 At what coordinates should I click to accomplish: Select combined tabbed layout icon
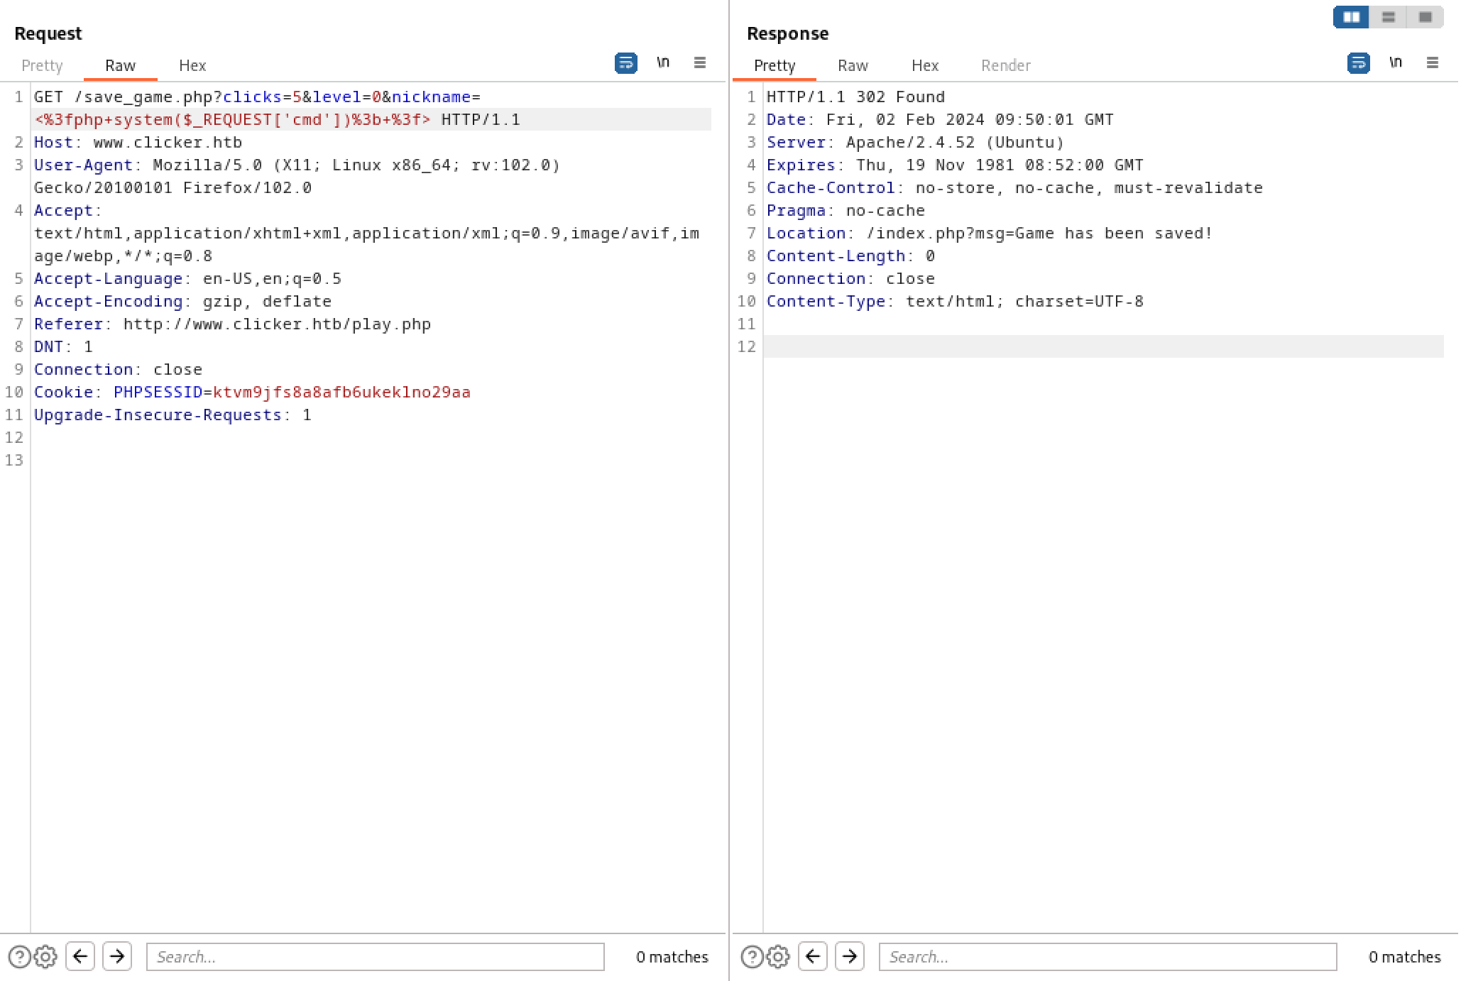[1426, 17]
